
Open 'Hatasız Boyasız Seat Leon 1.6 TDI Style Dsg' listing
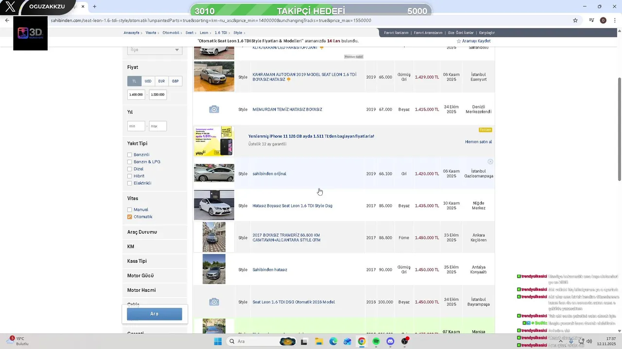coord(293,206)
